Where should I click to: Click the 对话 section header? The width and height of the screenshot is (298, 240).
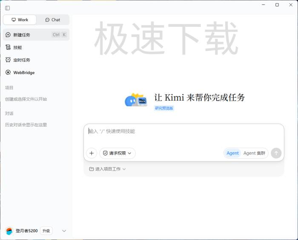(9, 113)
